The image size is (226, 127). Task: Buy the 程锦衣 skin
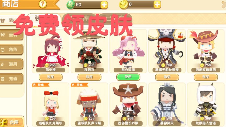coord(89,77)
